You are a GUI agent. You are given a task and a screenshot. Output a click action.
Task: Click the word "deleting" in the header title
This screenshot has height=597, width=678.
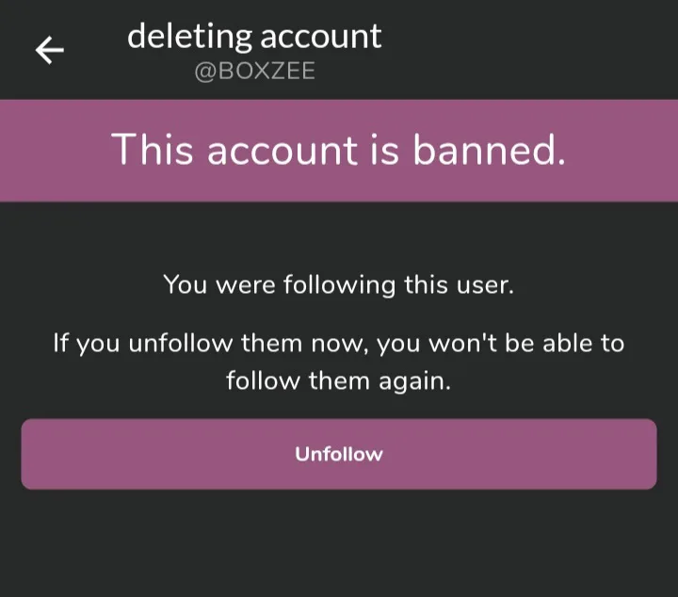coord(188,37)
